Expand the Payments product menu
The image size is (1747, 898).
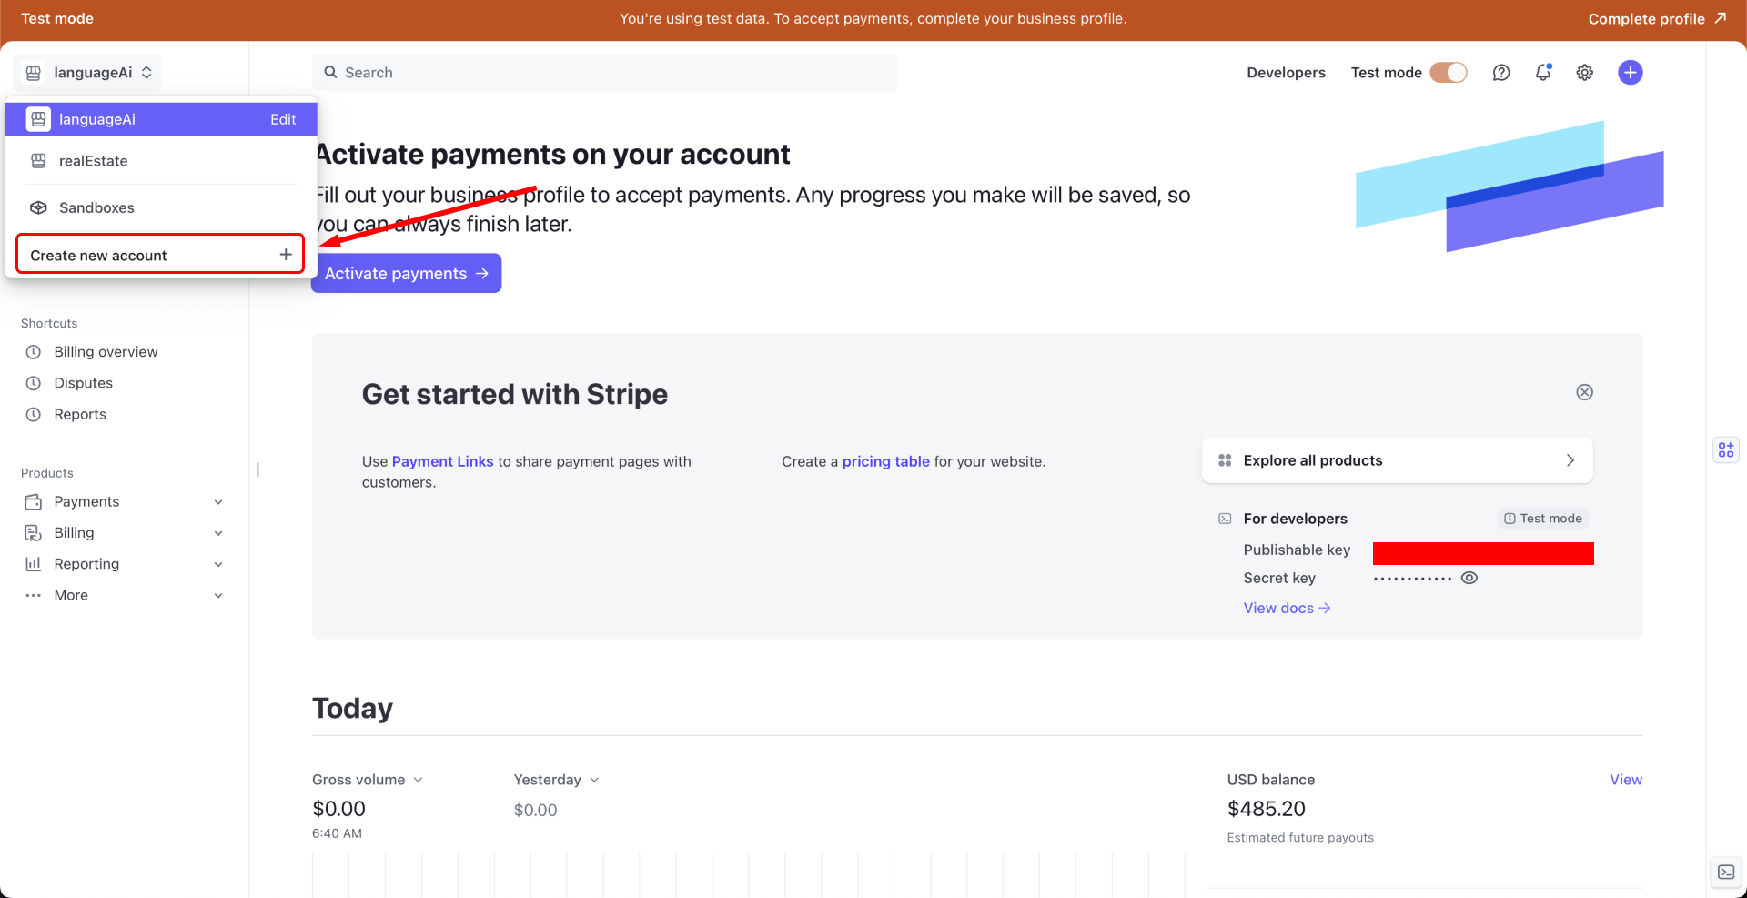[218, 502]
